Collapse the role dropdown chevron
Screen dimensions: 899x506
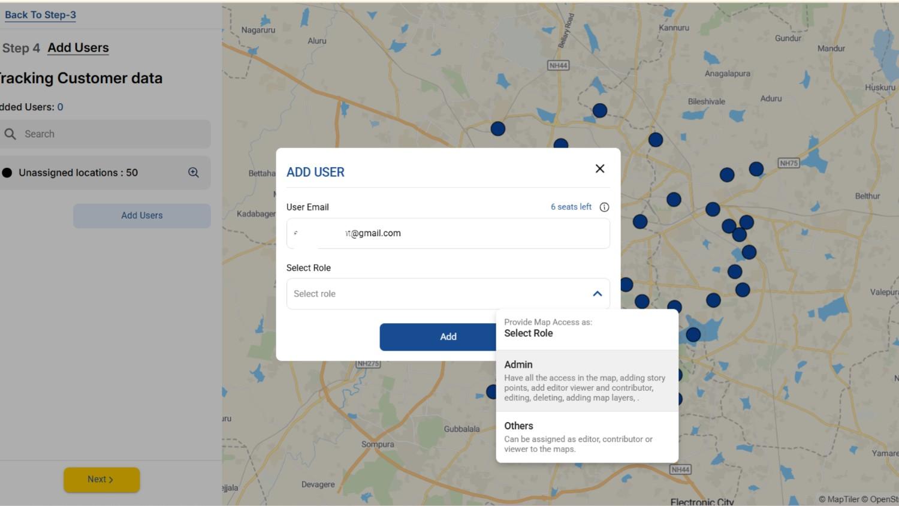point(597,294)
